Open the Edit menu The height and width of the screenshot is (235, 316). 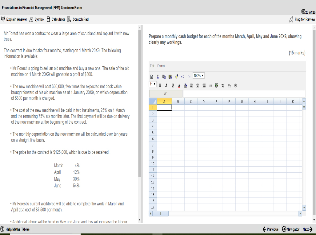(152, 66)
